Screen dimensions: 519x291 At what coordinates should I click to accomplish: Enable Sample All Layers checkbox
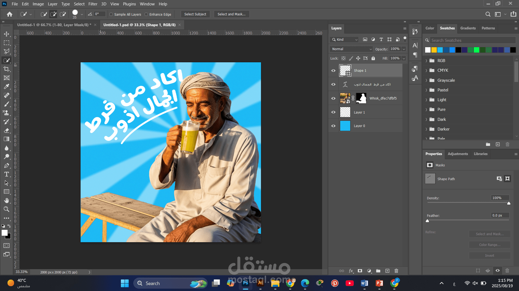coord(111,14)
